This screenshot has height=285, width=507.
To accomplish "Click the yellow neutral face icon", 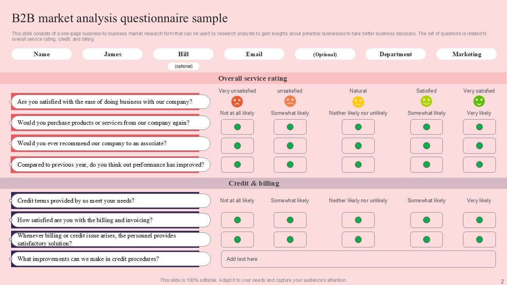I will [358, 102].
